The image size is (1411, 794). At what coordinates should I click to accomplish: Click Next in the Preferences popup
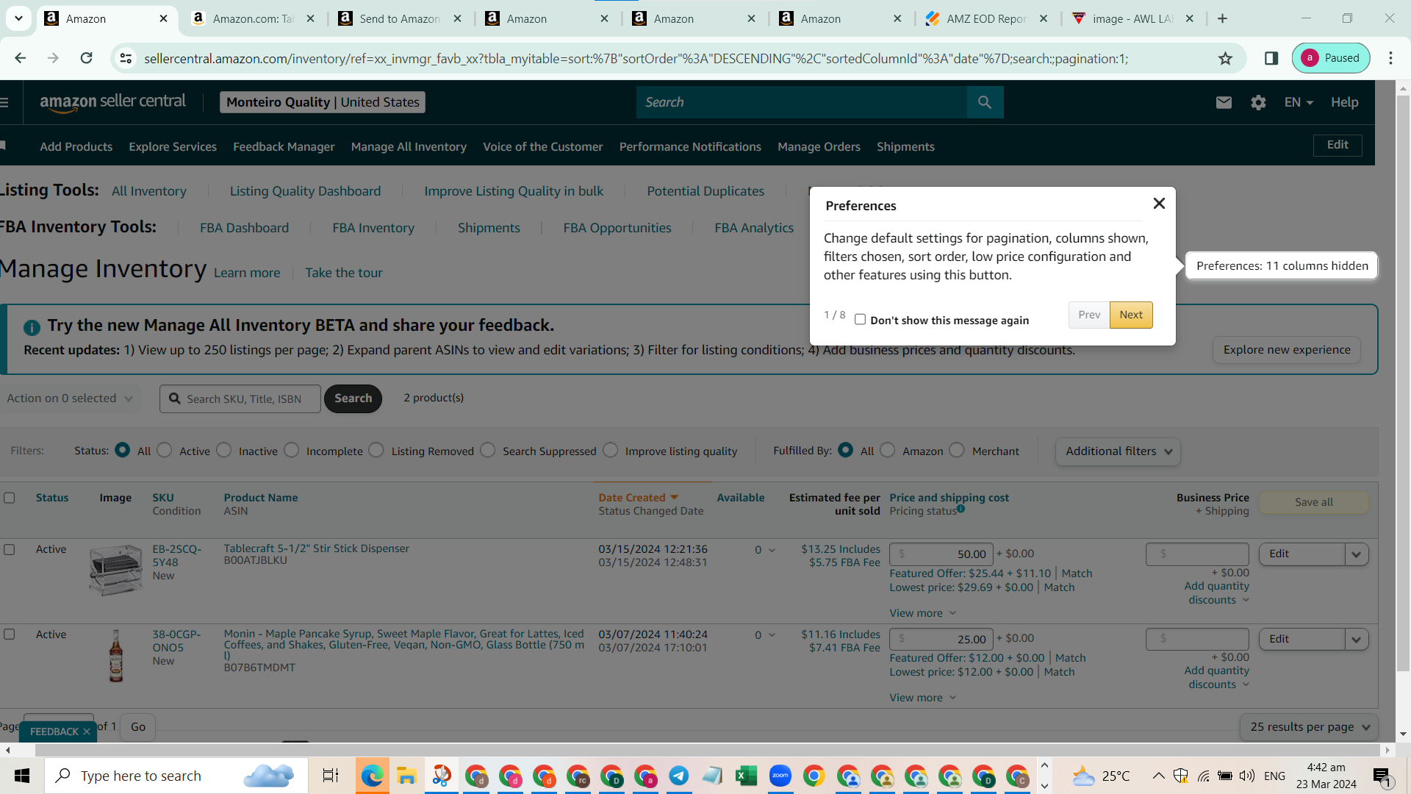click(x=1131, y=315)
